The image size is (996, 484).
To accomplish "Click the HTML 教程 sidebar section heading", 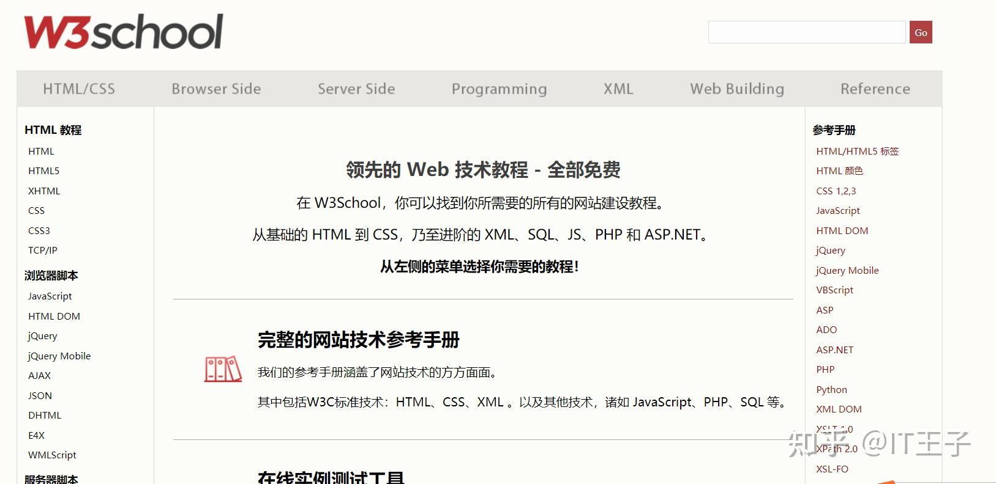I will coord(53,130).
